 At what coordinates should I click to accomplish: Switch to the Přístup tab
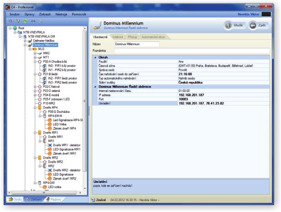pos(132,37)
